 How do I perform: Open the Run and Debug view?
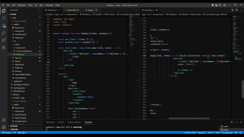(x=3, y=33)
